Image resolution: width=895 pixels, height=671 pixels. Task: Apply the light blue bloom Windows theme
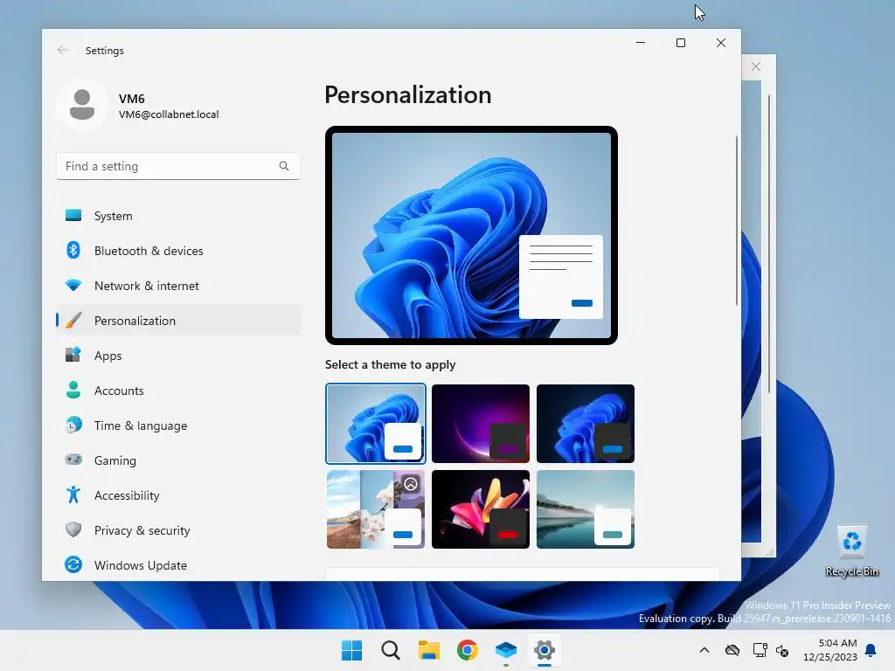376,424
